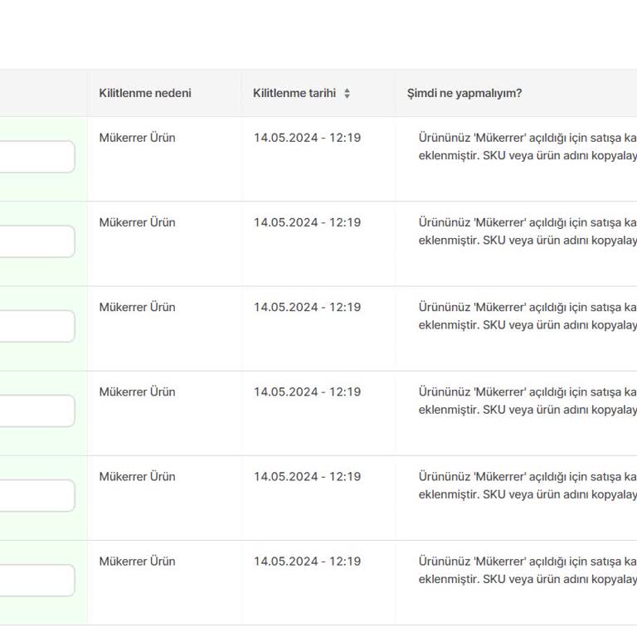Select the second row's lock date cell
The image size is (637, 637).
click(307, 222)
